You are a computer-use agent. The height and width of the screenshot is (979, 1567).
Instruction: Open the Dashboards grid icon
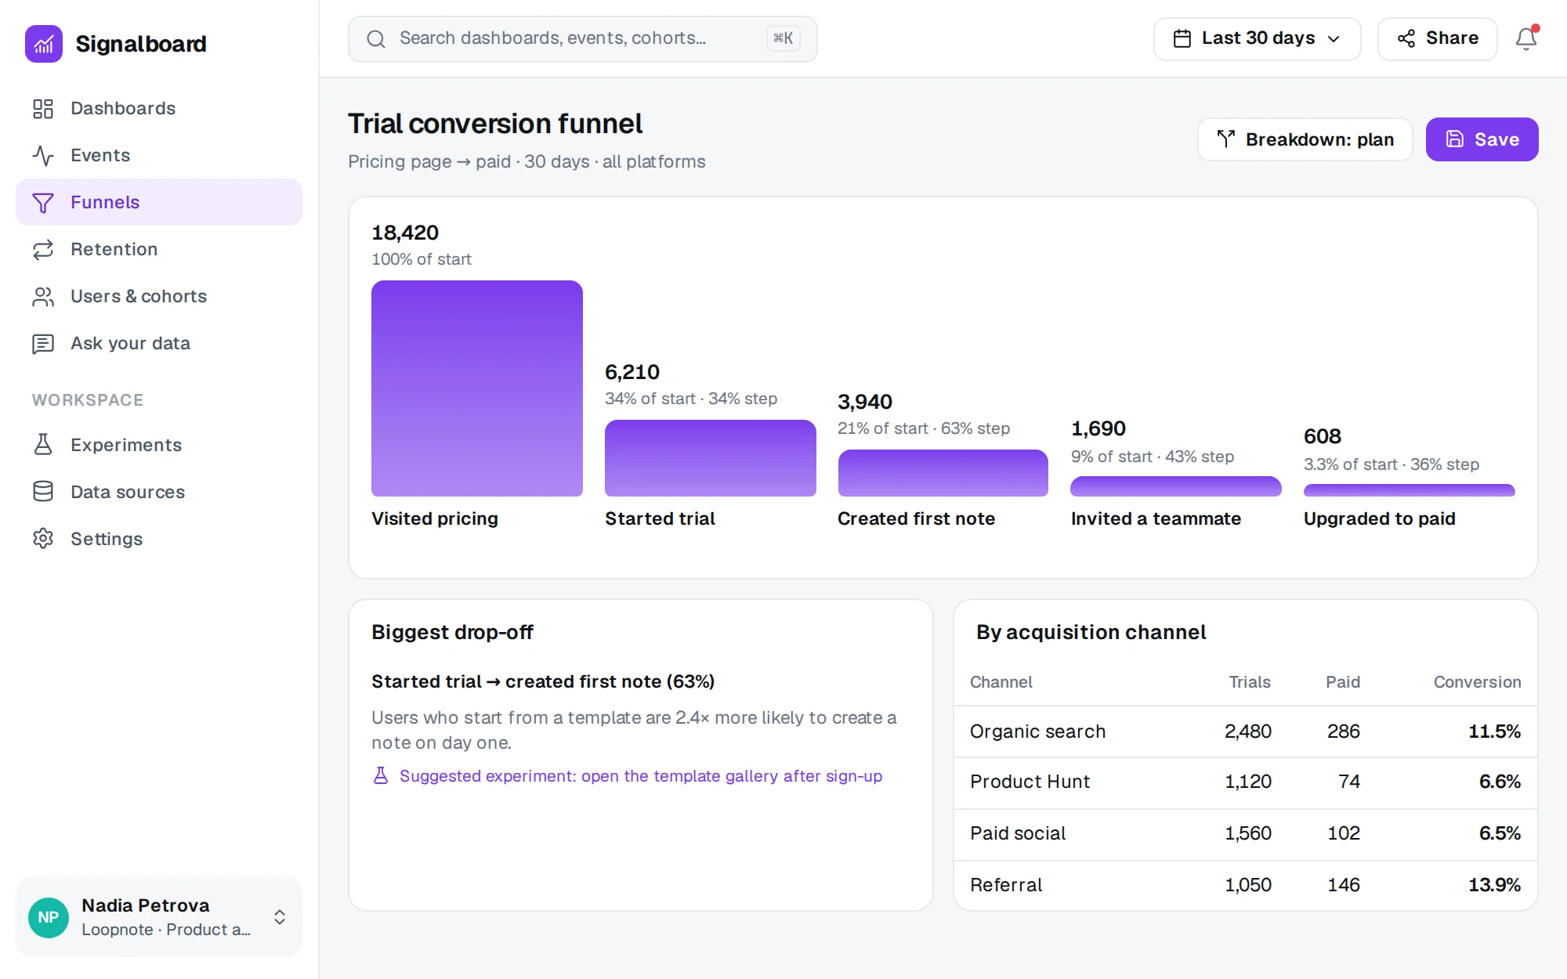[x=43, y=109]
